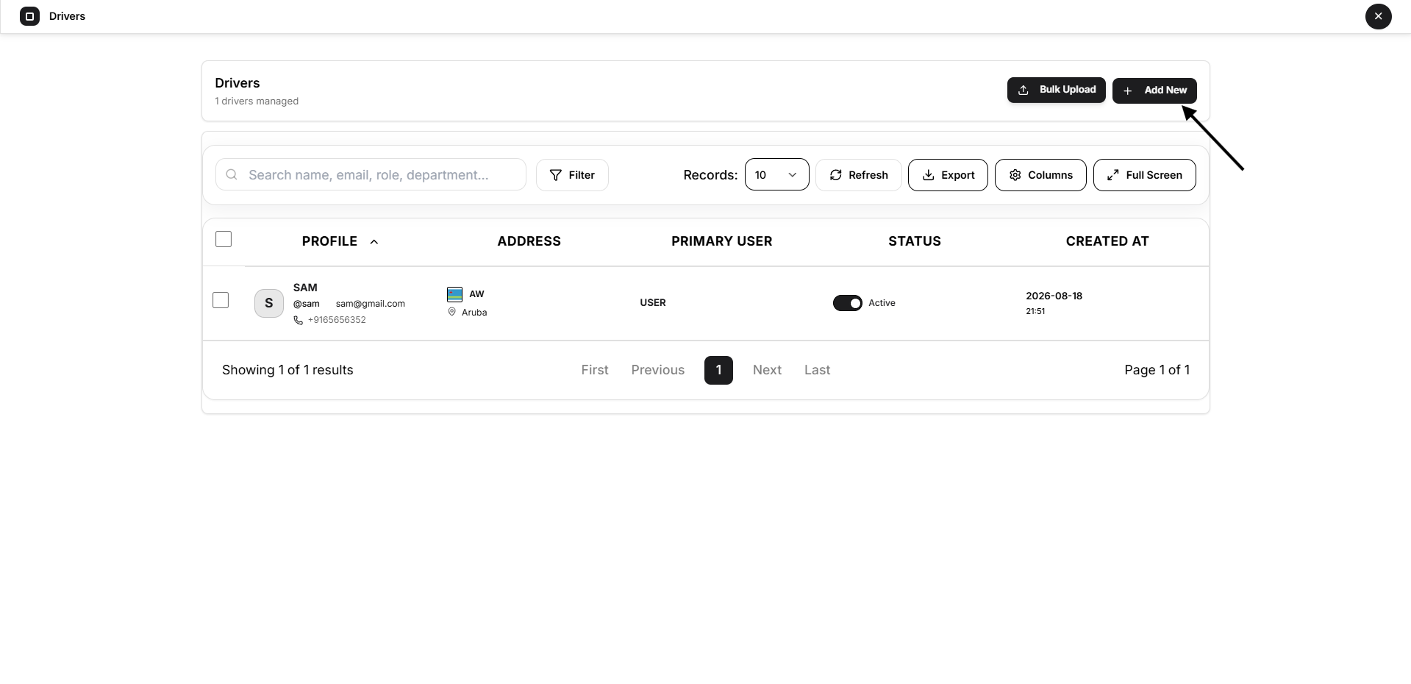
Task: Go to Next page
Action: (767, 370)
